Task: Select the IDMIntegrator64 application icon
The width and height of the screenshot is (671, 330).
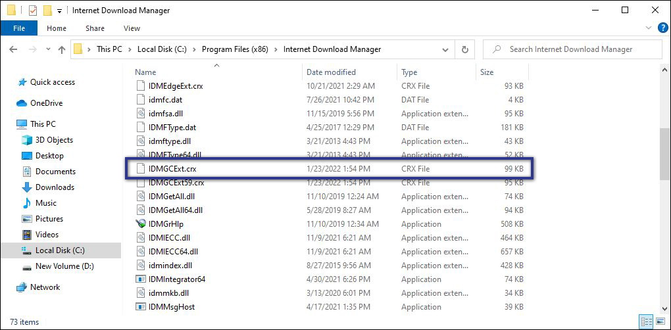Action: coord(141,279)
